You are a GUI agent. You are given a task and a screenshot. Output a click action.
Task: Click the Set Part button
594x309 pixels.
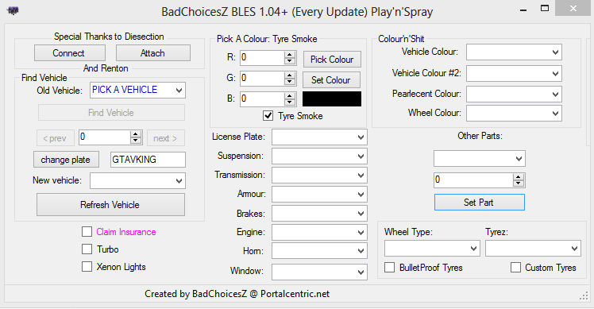click(x=479, y=202)
